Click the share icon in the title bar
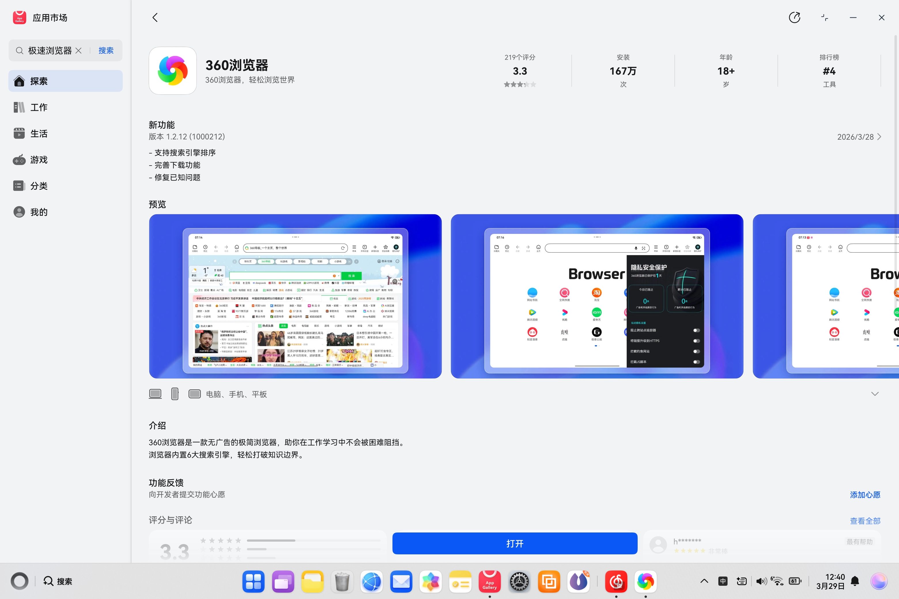The width and height of the screenshot is (899, 599). click(794, 18)
